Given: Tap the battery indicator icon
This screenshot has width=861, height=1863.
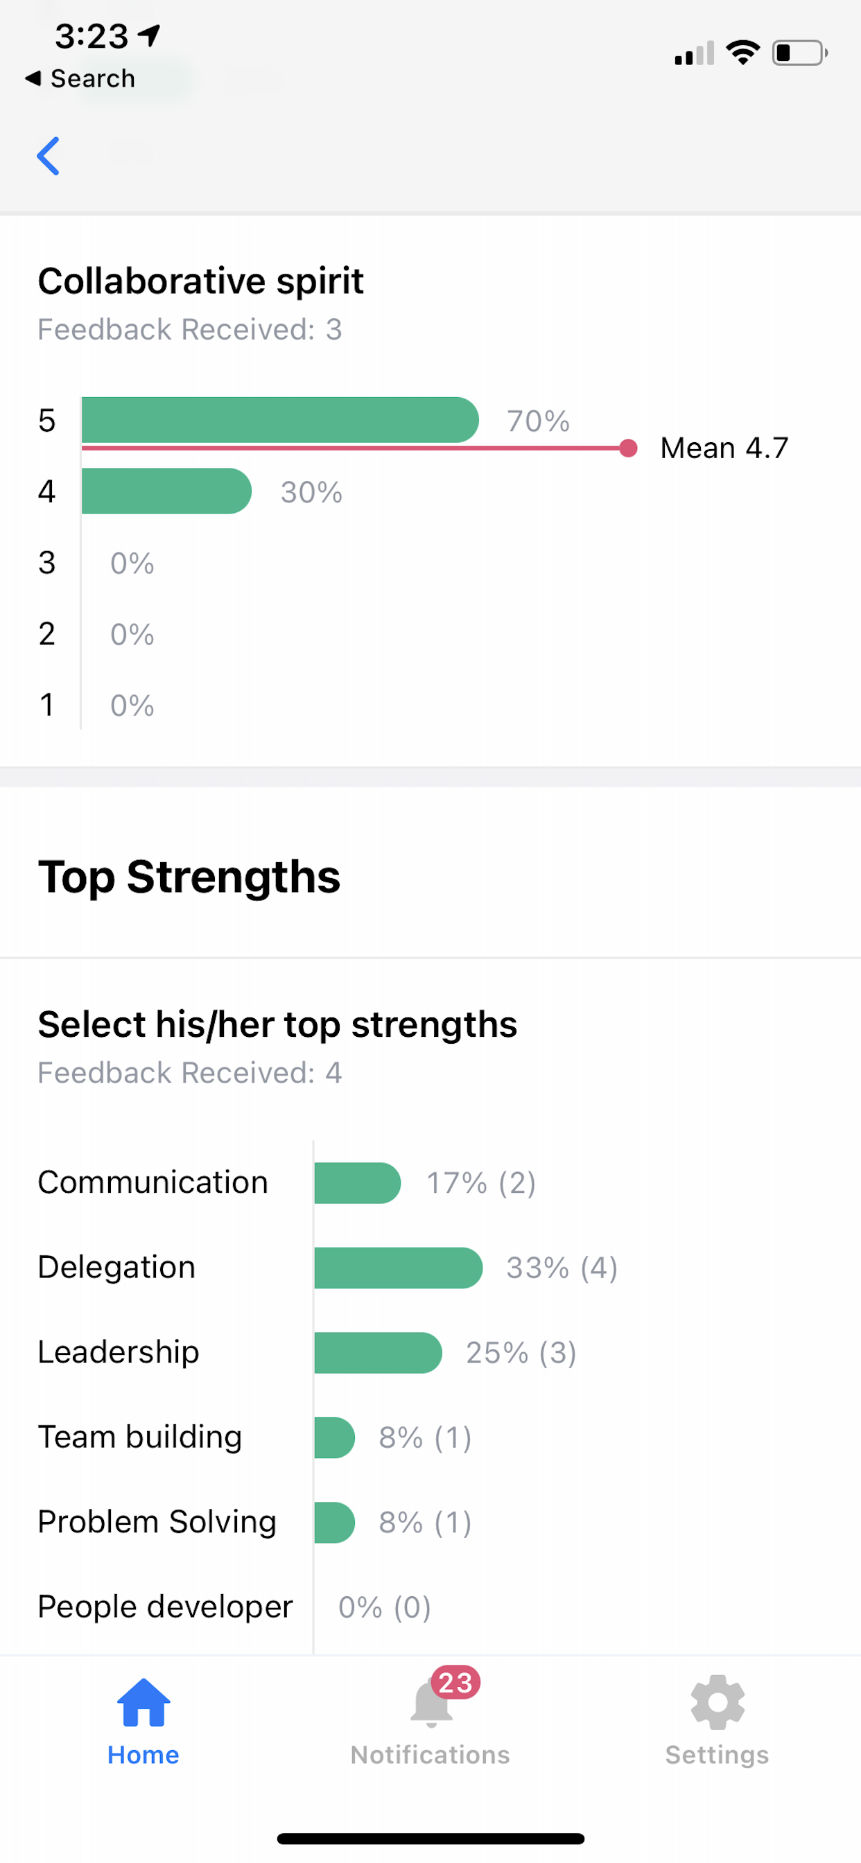Looking at the screenshot, I should tap(799, 53).
